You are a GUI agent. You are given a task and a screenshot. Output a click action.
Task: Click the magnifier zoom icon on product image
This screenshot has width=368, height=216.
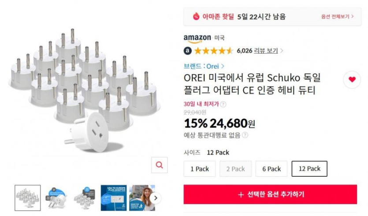(159, 165)
